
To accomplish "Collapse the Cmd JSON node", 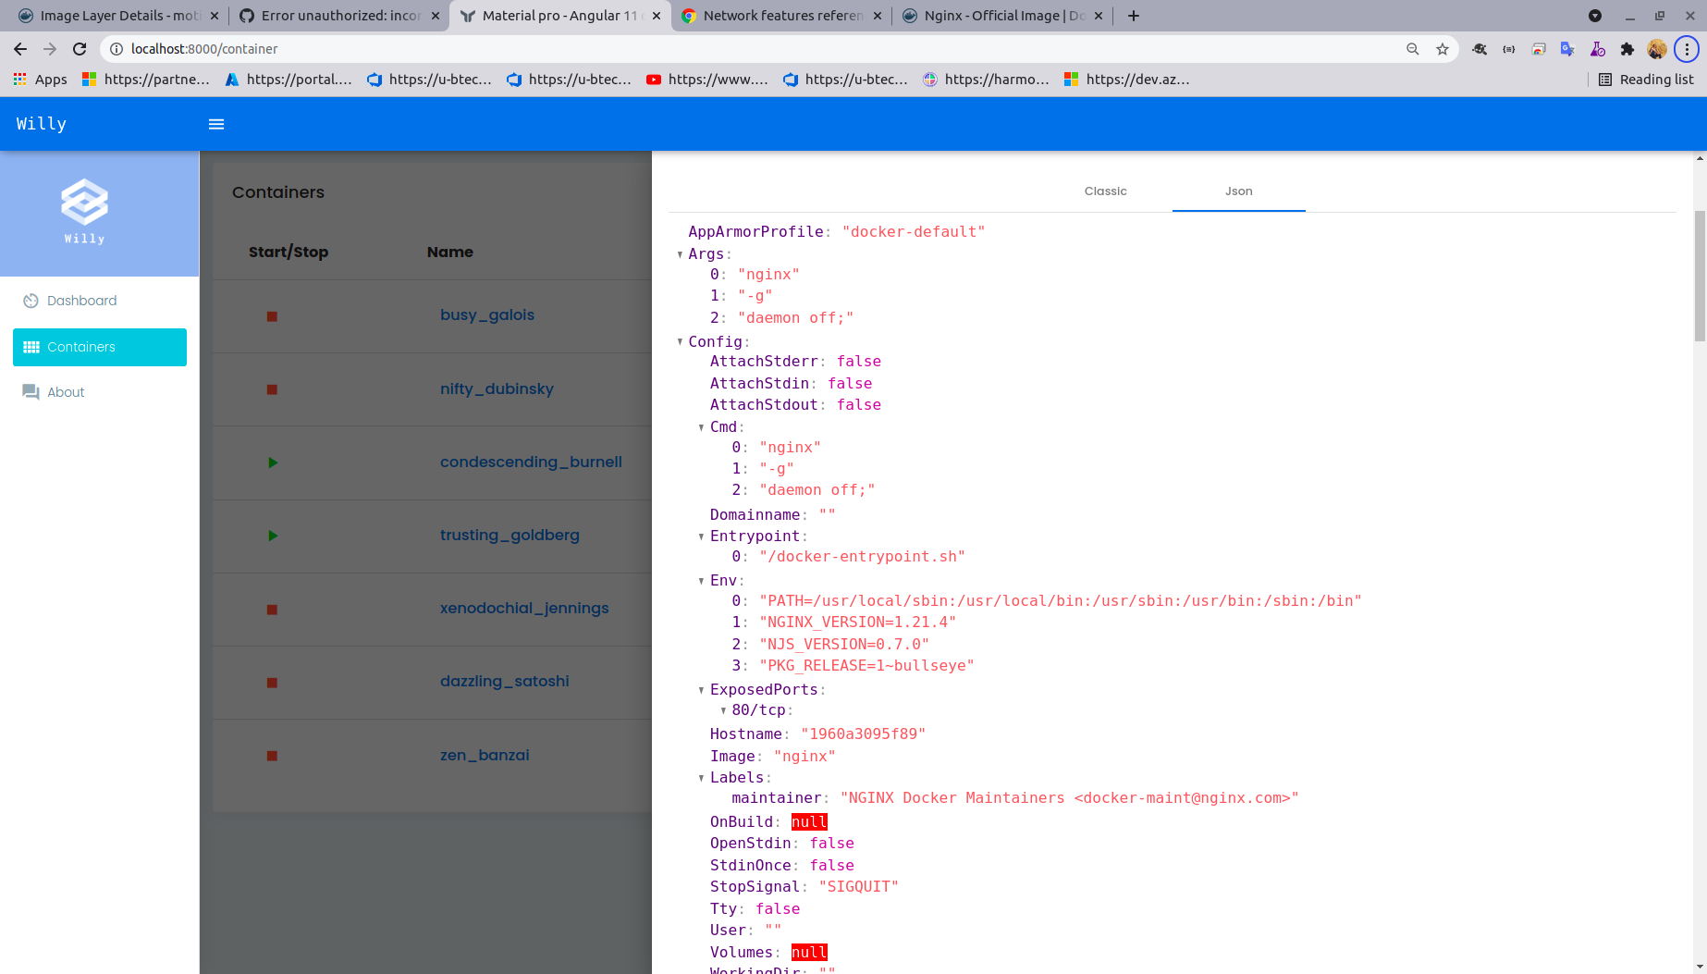I will [x=701, y=427].
